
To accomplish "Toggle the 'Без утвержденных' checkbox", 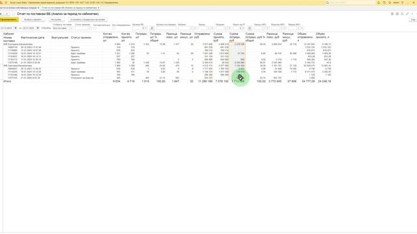I will click(113, 28).
